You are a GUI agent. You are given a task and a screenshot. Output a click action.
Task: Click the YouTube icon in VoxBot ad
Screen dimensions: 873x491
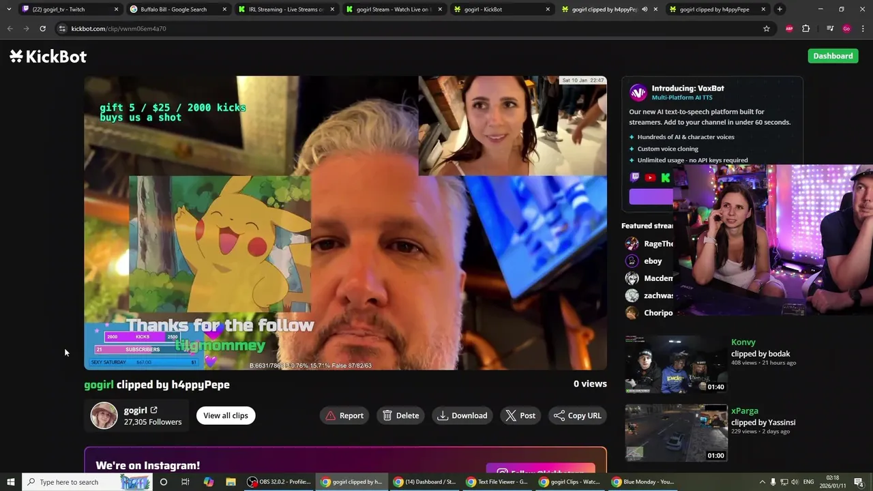pyautogui.click(x=650, y=177)
